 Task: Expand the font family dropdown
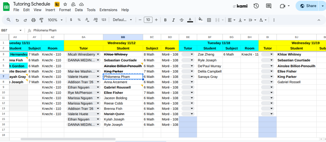point(123,20)
